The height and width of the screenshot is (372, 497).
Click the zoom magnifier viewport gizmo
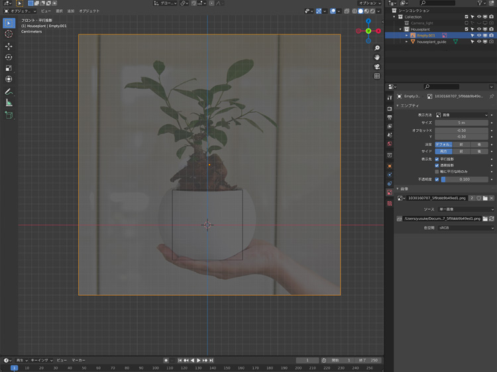(377, 48)
